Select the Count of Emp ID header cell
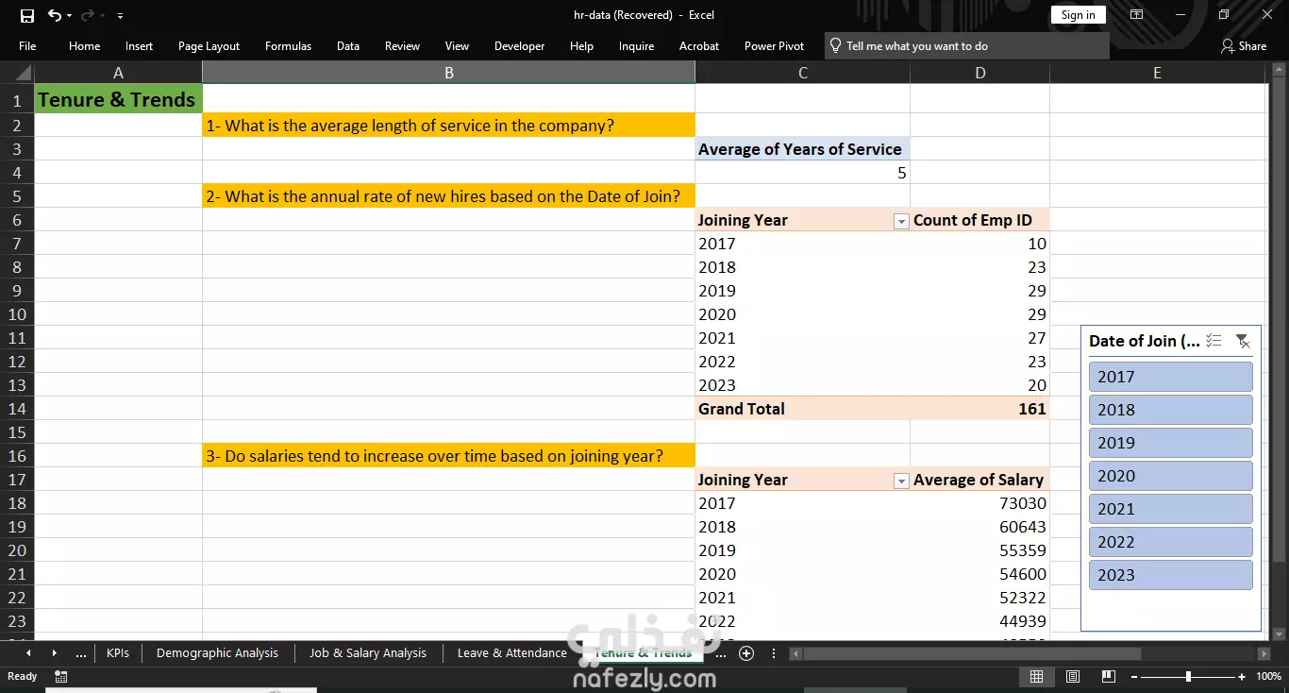1289x693 pixels. [x=979, y=220]
